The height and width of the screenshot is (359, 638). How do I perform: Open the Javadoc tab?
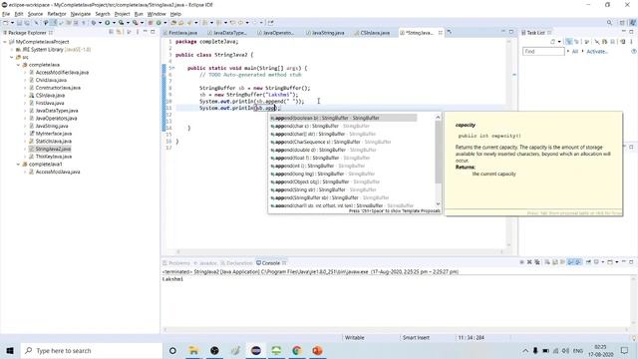[205, 263]
